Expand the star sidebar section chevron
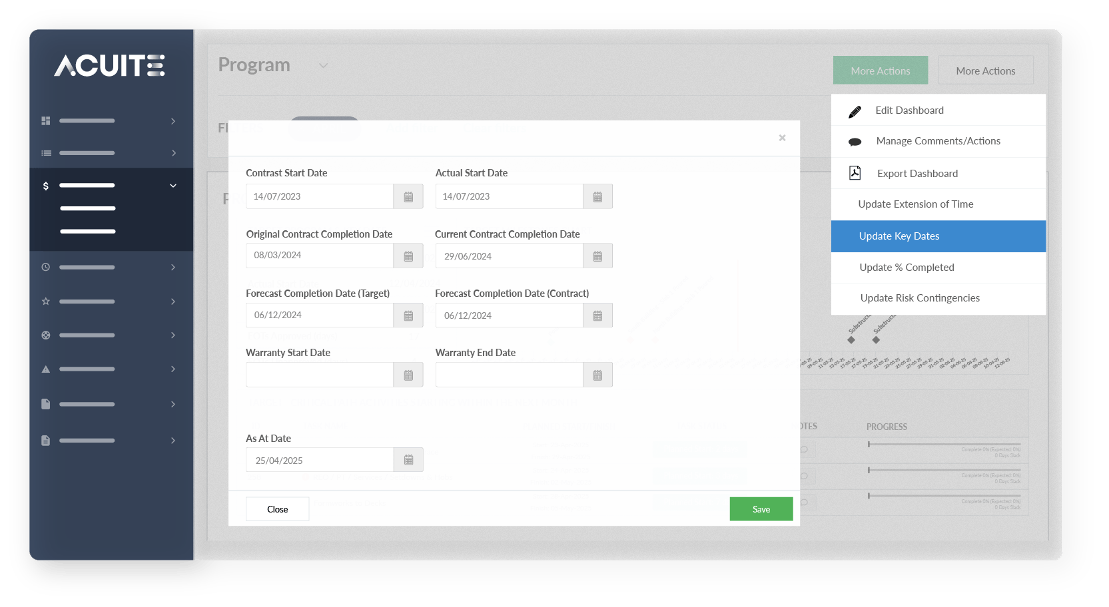This screenshot has width=1109, height=607. pyautogui.click(x=173, y=302)
